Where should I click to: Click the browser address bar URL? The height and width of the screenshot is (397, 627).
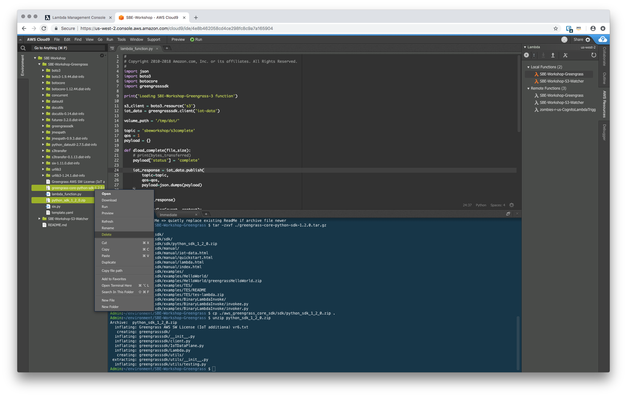point(177,28)
